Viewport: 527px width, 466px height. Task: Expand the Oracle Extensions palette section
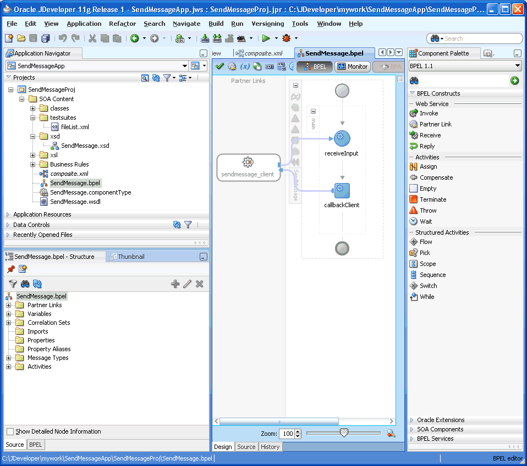pyautogui.click(x=411, y=420)
